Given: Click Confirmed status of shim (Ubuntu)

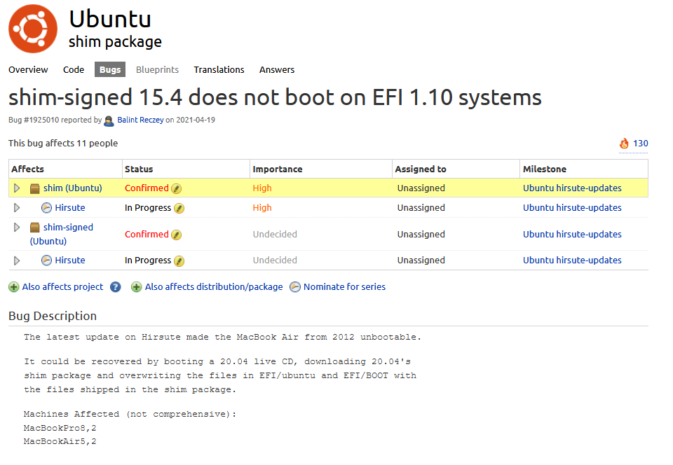Looking at the screenshot, I should coord(147,188).
